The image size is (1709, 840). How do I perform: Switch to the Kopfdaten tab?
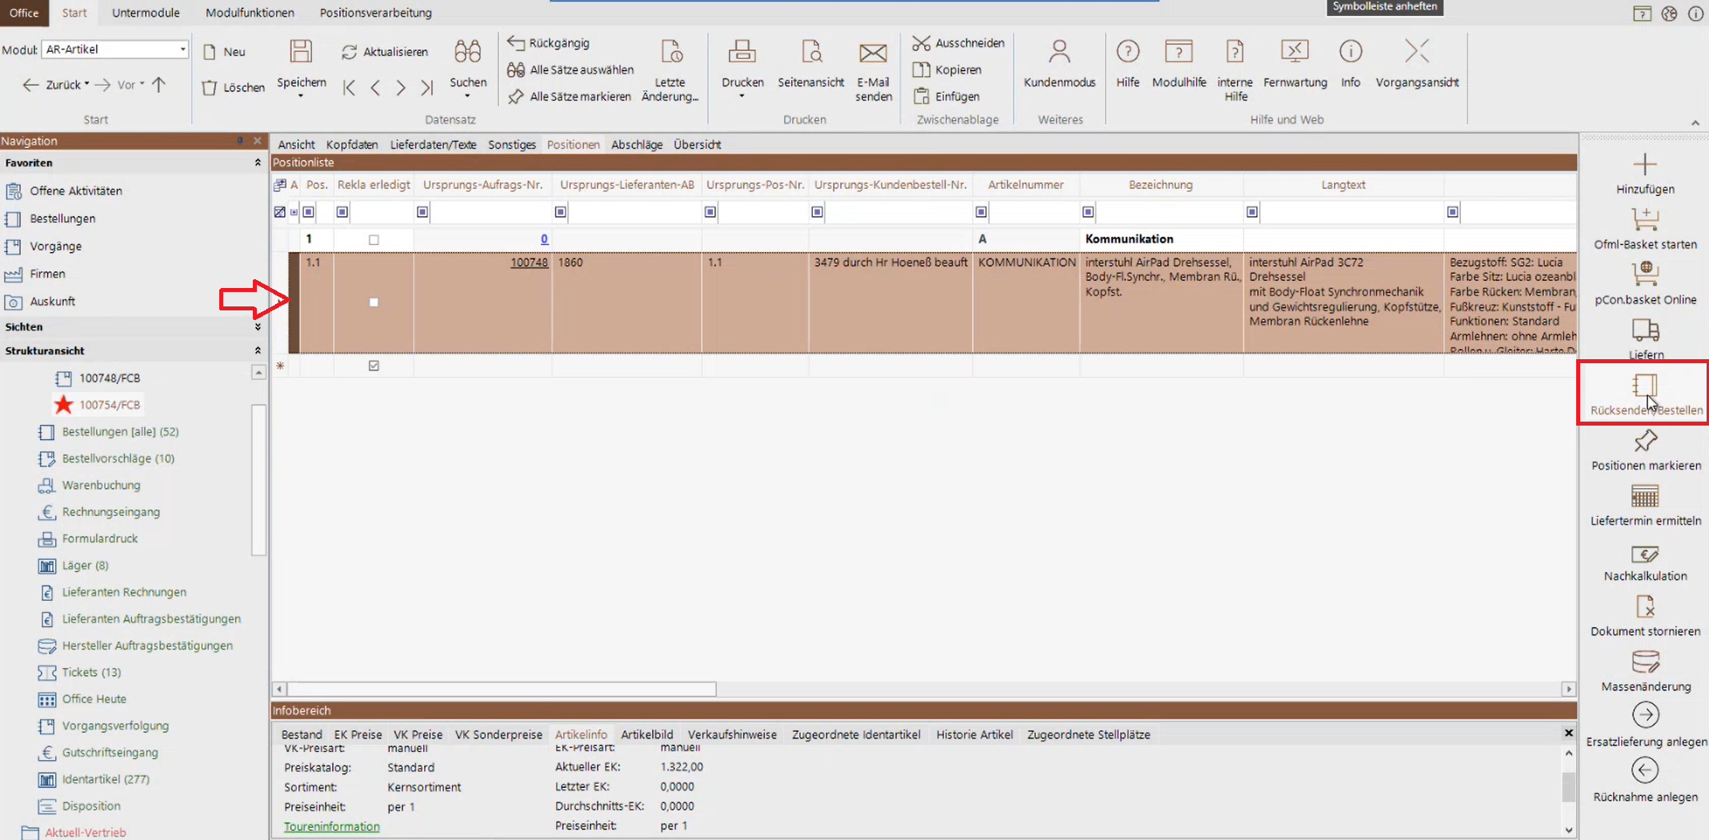(x=352, y=145)
